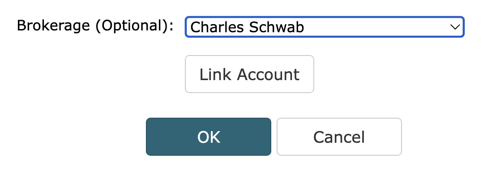
Task: Click the "Charles Schwab" selected value
Action: [248, 27]
